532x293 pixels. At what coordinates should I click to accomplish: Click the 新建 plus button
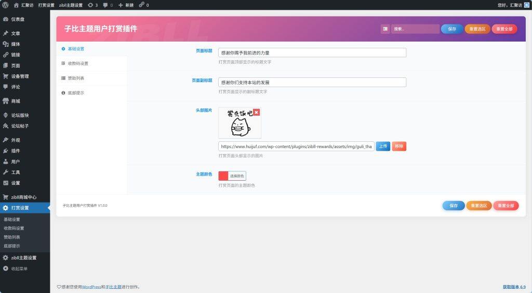[126, 5]
